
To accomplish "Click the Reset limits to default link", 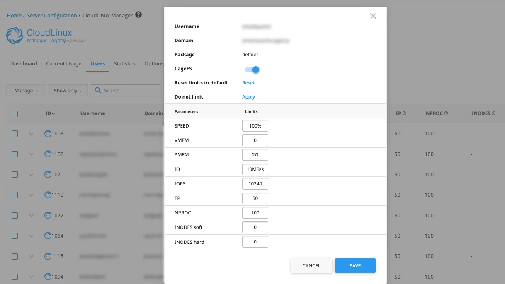I will coord(248,82).
